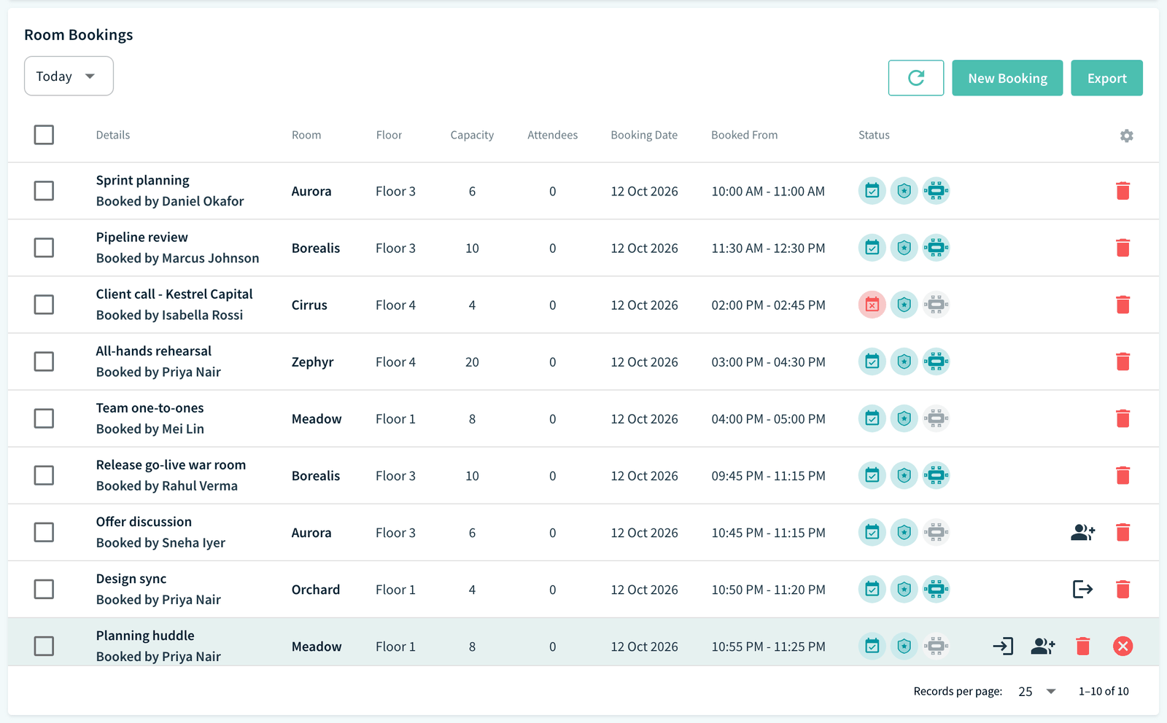Click the "1–10 of 10" pagination text
1167x723 pixels.
point(1104,692)
